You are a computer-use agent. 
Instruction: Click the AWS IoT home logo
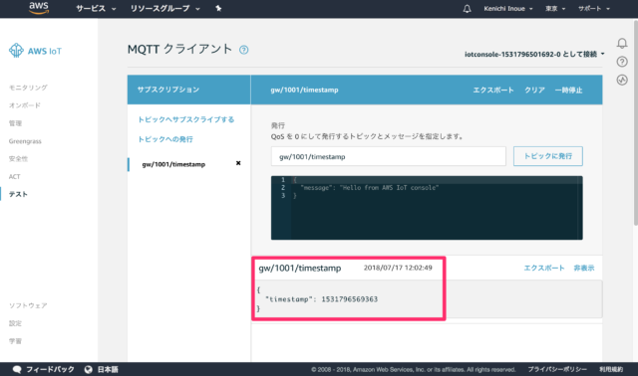click(36, 51)
